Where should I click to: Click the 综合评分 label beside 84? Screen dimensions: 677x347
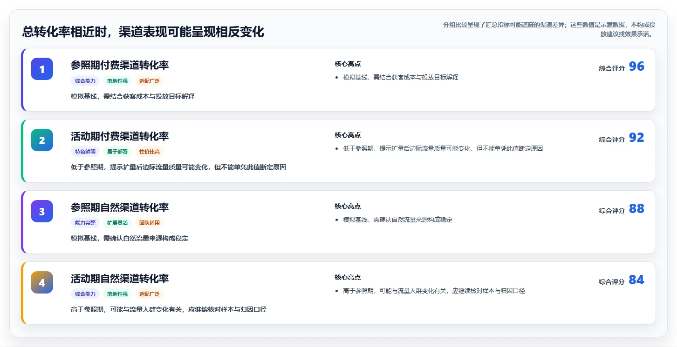point(612,282)
